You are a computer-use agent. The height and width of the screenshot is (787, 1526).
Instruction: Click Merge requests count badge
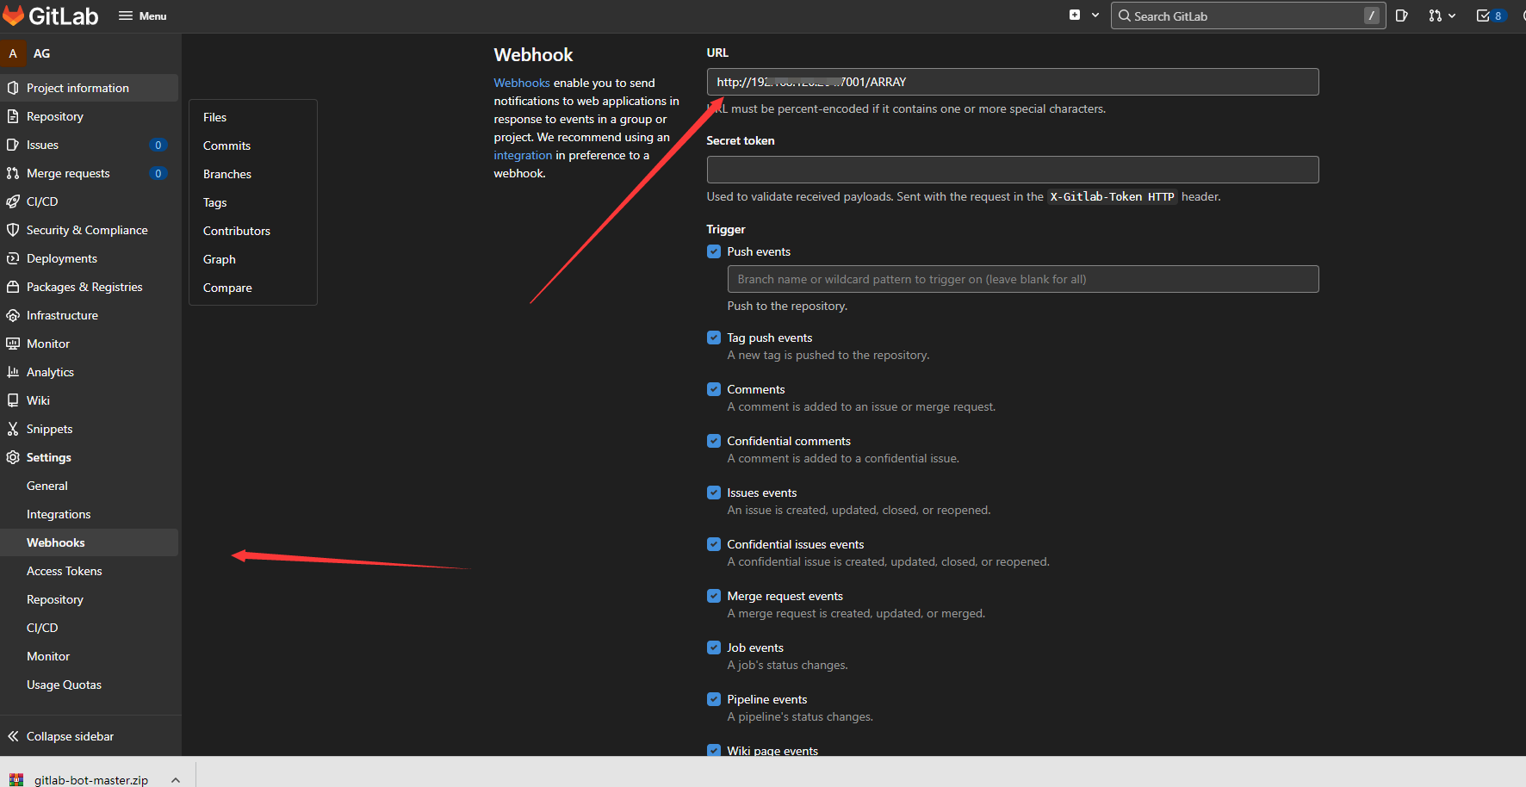[158, 173]
